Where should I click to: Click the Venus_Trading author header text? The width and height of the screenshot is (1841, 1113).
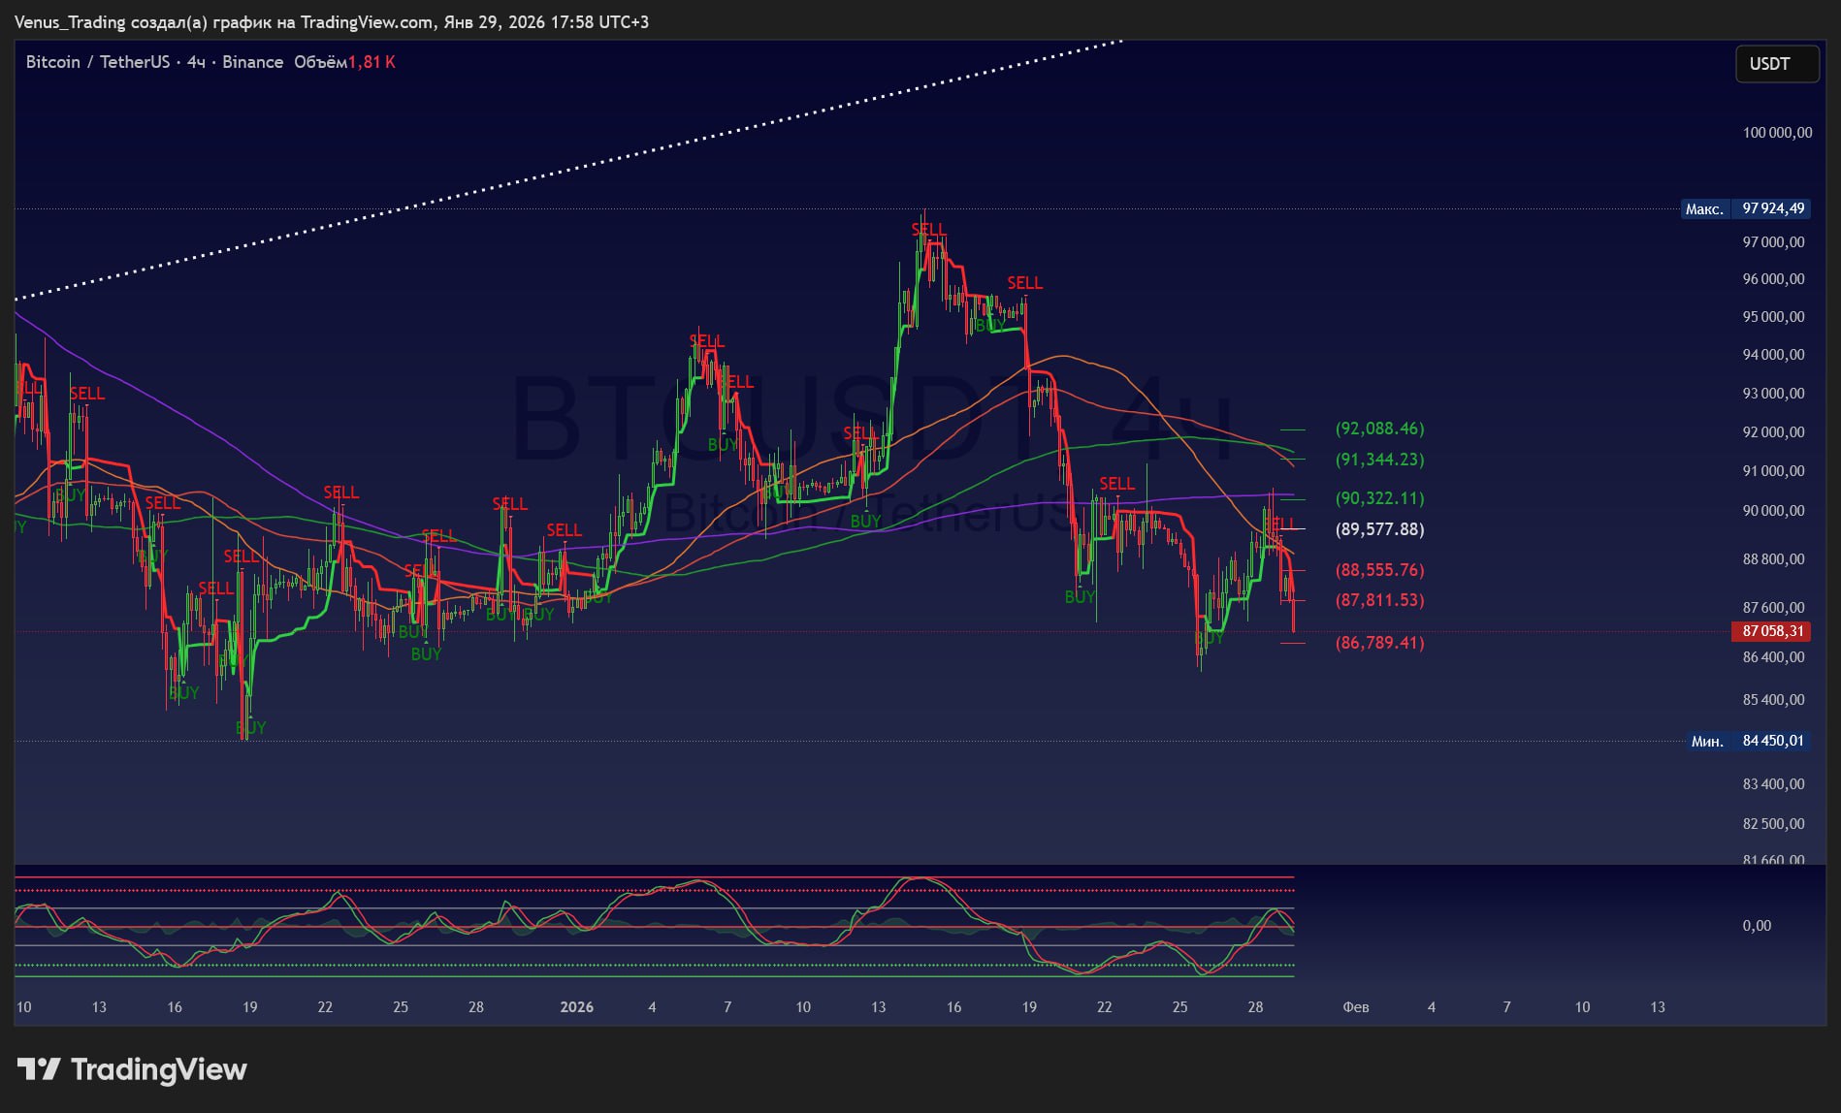[x=71, y=21]
